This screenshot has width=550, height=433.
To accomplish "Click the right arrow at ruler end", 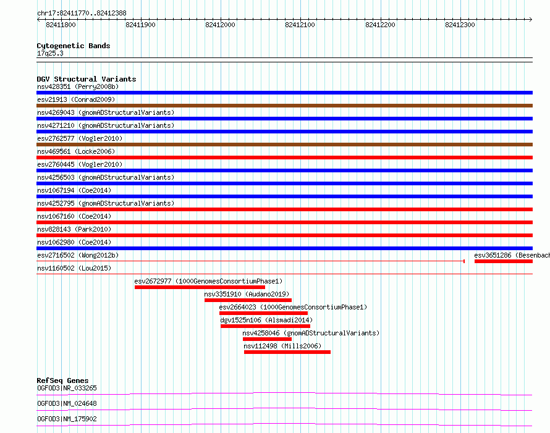I will coord(530,19).
